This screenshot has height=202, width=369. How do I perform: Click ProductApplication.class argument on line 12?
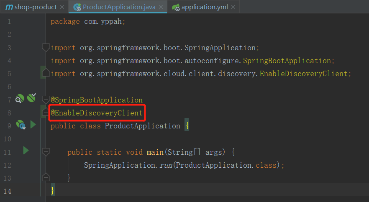(226, 165)
